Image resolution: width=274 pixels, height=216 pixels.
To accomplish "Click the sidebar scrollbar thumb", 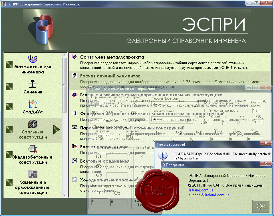I will pyautogui.click(x=64, y=85).
